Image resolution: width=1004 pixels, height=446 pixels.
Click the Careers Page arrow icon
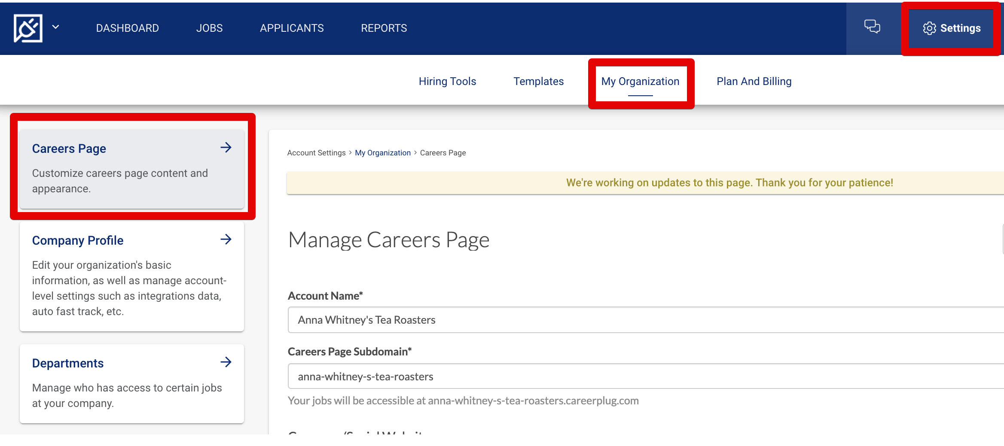(x=226, y=148)
